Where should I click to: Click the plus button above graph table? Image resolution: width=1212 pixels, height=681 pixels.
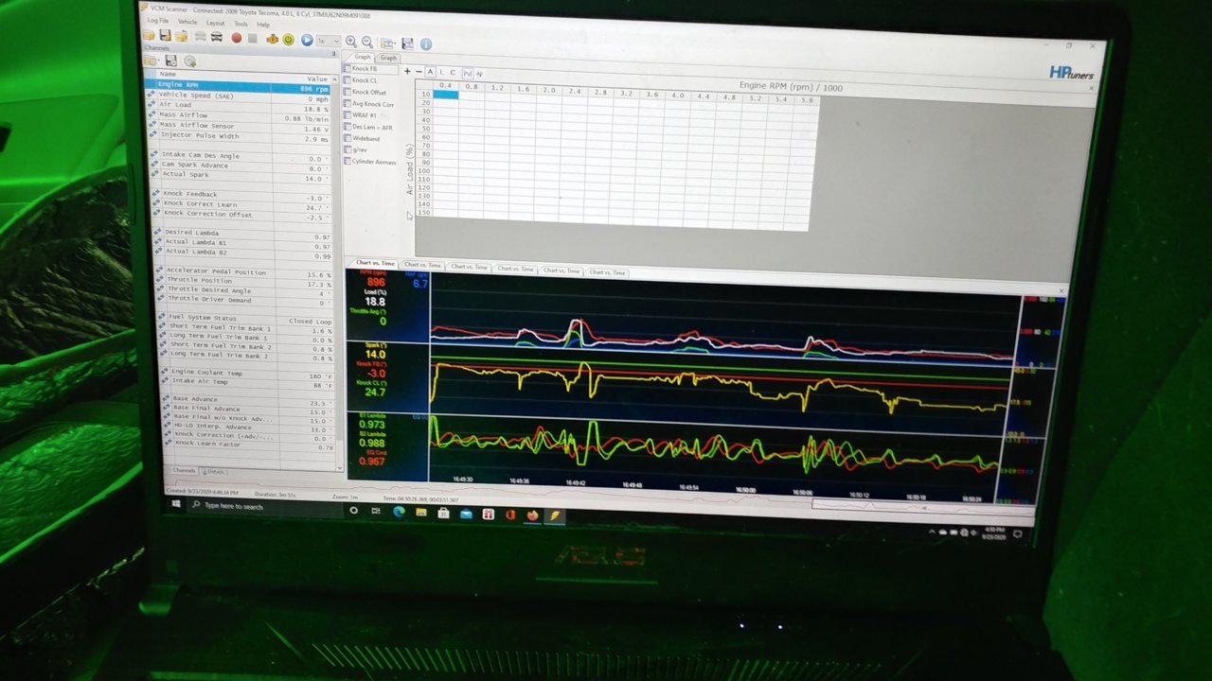(x=407, y=71)
